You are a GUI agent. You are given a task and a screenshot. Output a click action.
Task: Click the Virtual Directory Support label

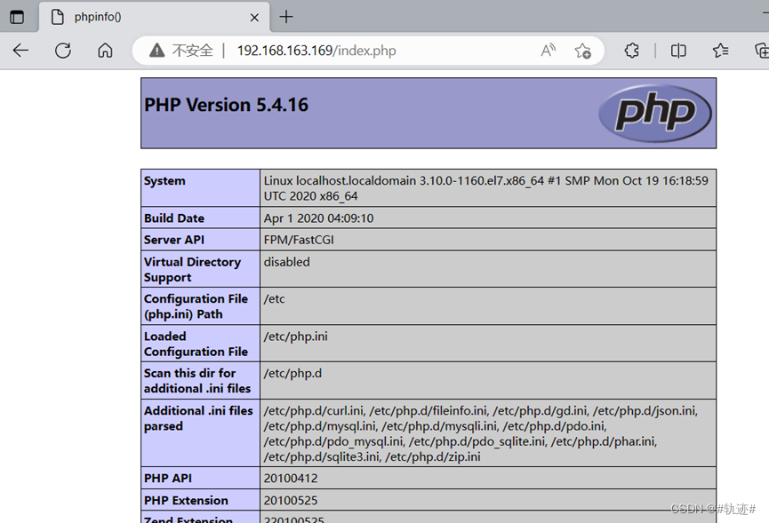click(x=192, y=269)
